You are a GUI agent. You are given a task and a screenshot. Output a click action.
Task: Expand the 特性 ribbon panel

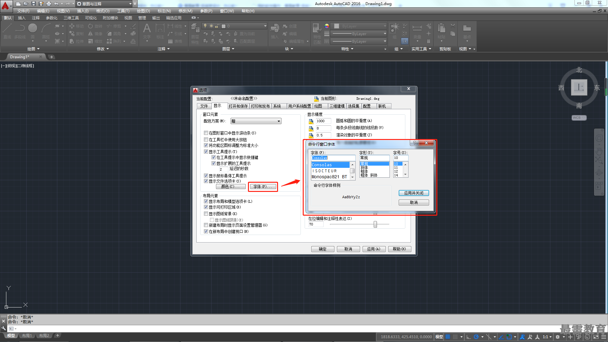tap(347, 49)
